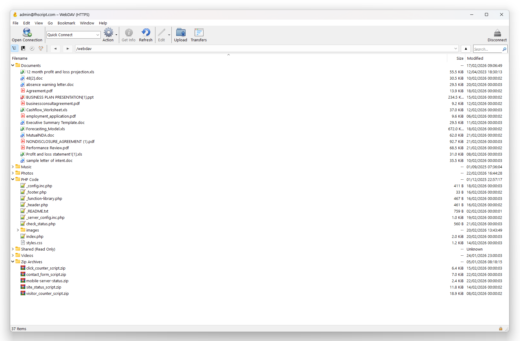Open the Action gear menu
The image size is (520, 341).
pyautogui.click(x=108, y=33)
